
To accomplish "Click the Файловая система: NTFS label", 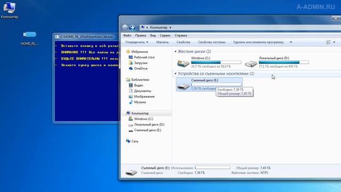I will click(x=249, y=173).
